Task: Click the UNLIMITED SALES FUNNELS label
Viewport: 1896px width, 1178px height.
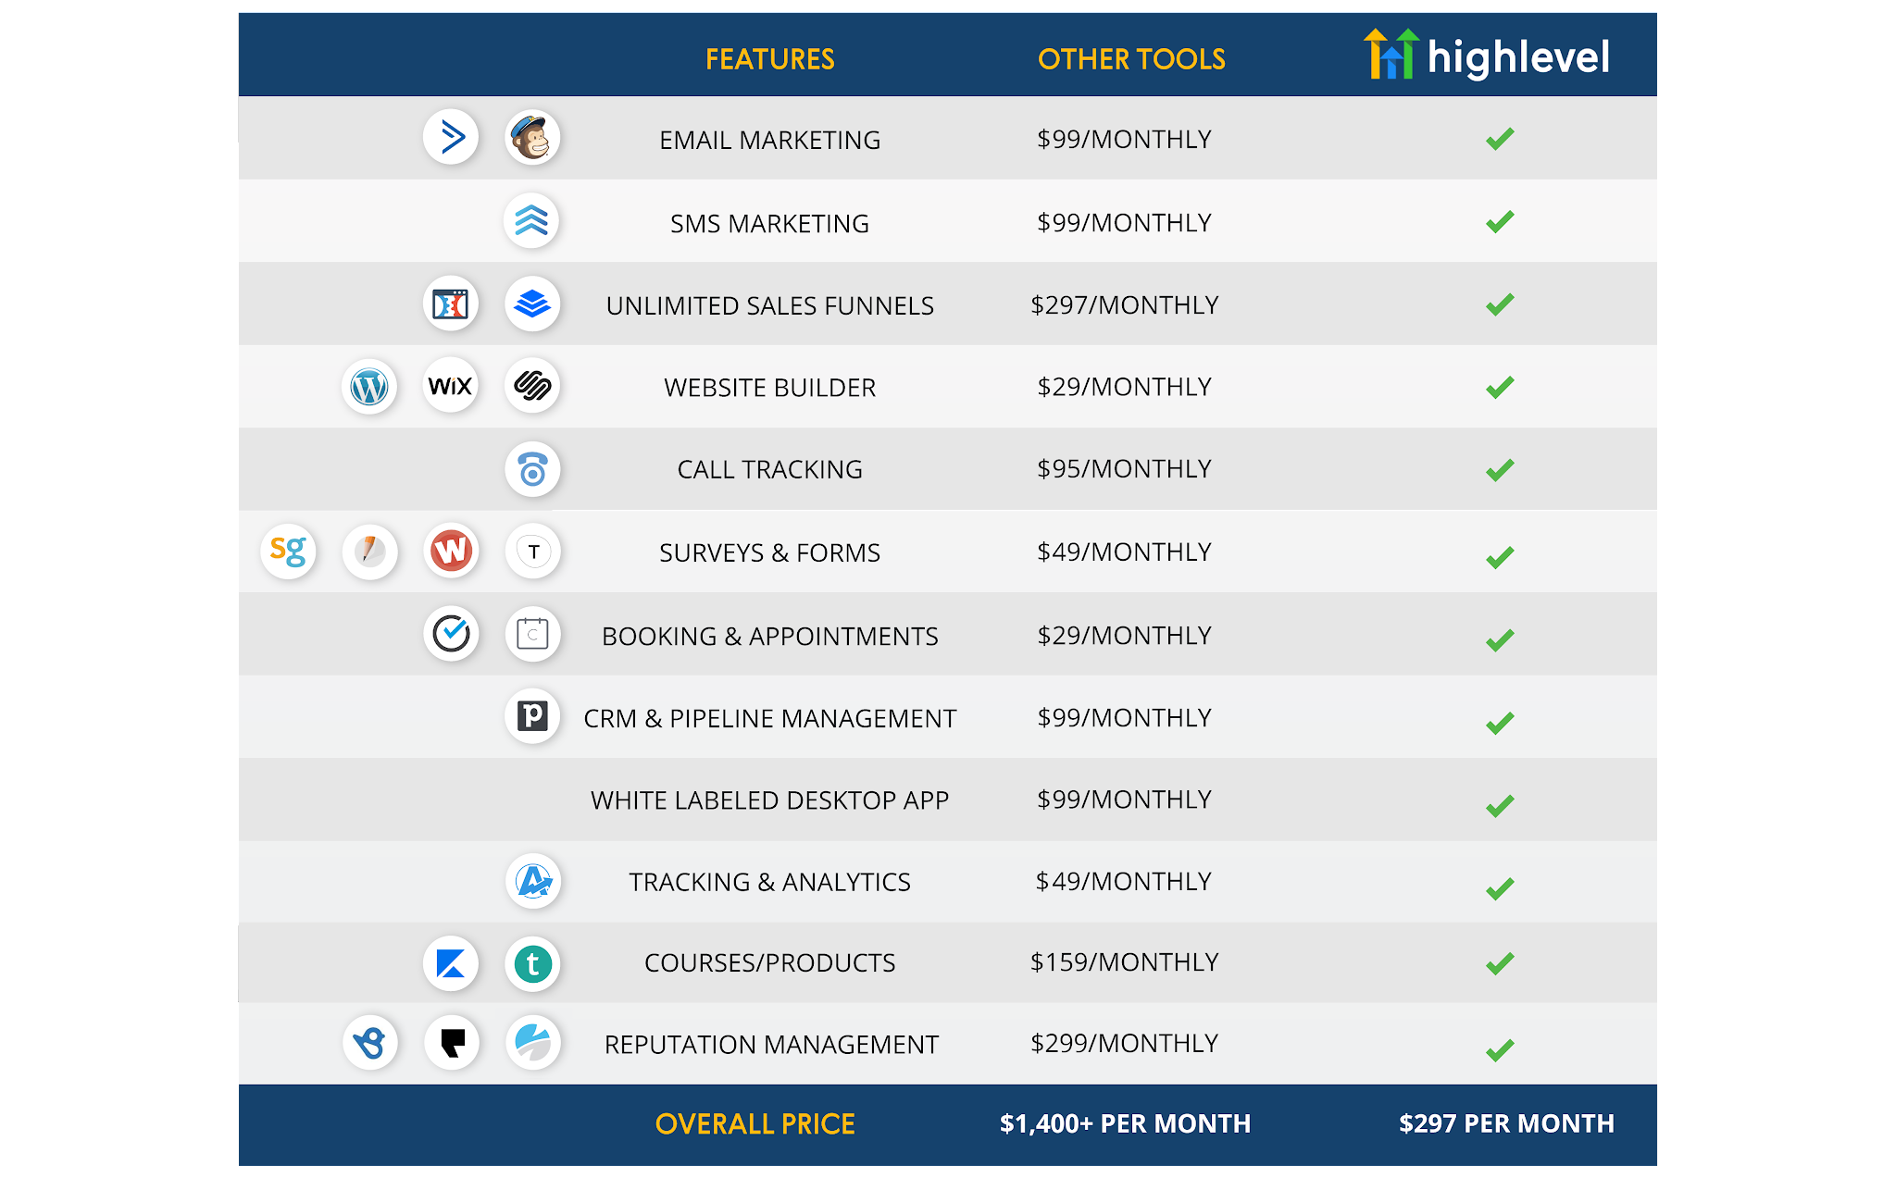Action: (769, 305)
